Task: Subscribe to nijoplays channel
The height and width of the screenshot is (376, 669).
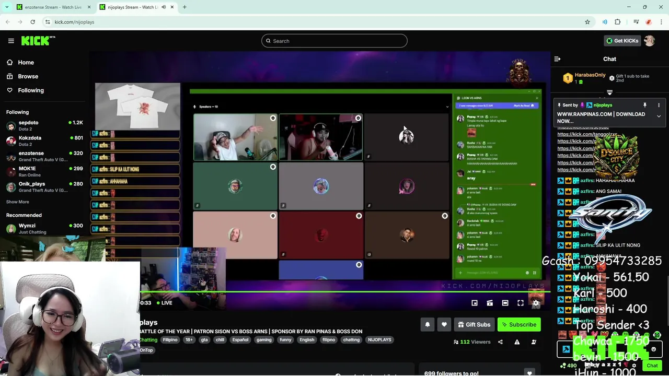Action: 519,325
